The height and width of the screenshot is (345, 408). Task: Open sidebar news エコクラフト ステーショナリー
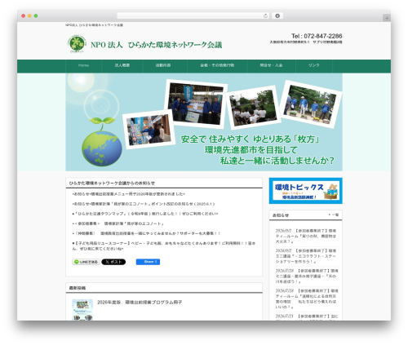point(306,256)
